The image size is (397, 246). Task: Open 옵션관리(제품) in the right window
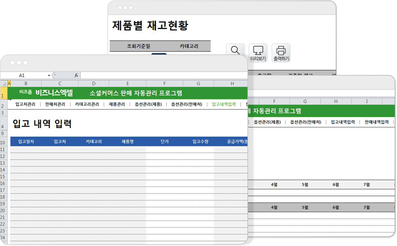(x=267, y=122)
